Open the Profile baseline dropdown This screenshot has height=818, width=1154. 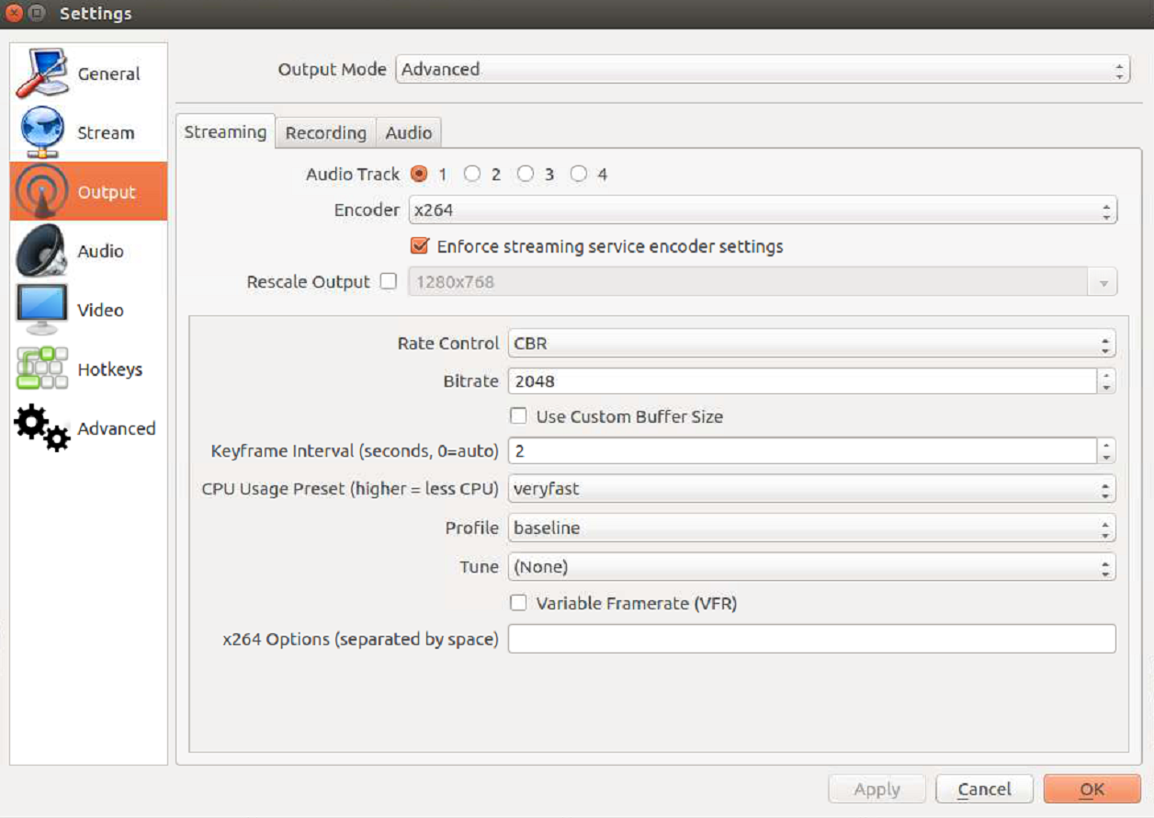tap(812, 528)
